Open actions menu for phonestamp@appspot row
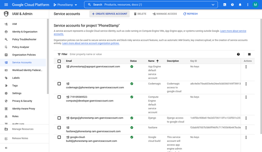 point(246,67)
